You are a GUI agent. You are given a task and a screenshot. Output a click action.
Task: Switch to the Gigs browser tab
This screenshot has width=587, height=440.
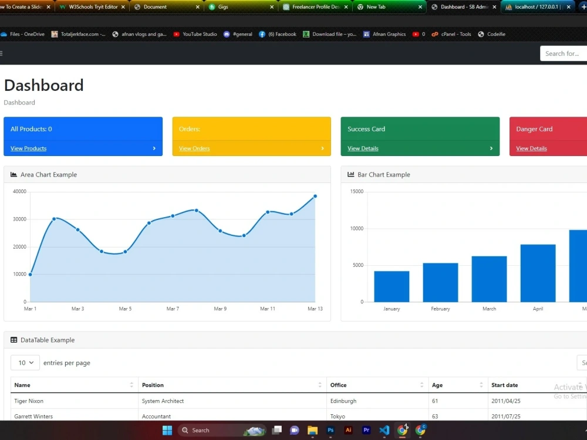(241, 6)
